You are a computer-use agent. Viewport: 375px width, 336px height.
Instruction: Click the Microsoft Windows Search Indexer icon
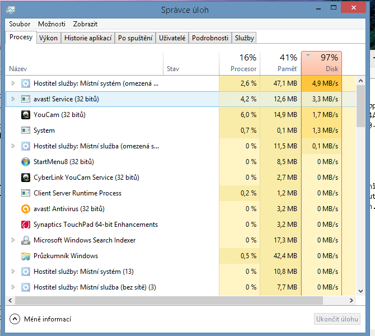pos(25,240)
